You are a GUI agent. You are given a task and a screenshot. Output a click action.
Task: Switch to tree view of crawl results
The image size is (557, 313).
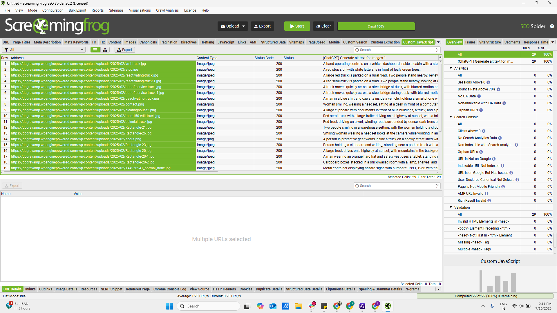tap(105, 50)
